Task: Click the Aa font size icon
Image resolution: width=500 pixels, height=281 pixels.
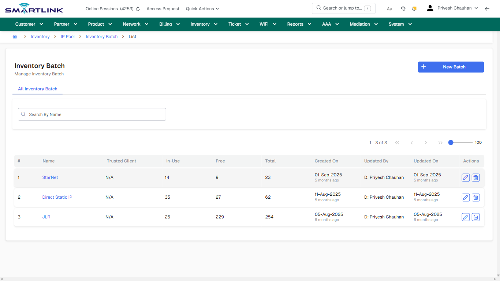Action: click(x=389, y=8)
